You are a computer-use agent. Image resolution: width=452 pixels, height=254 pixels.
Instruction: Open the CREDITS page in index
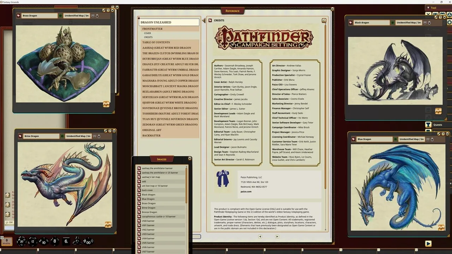tap(148, 37)
